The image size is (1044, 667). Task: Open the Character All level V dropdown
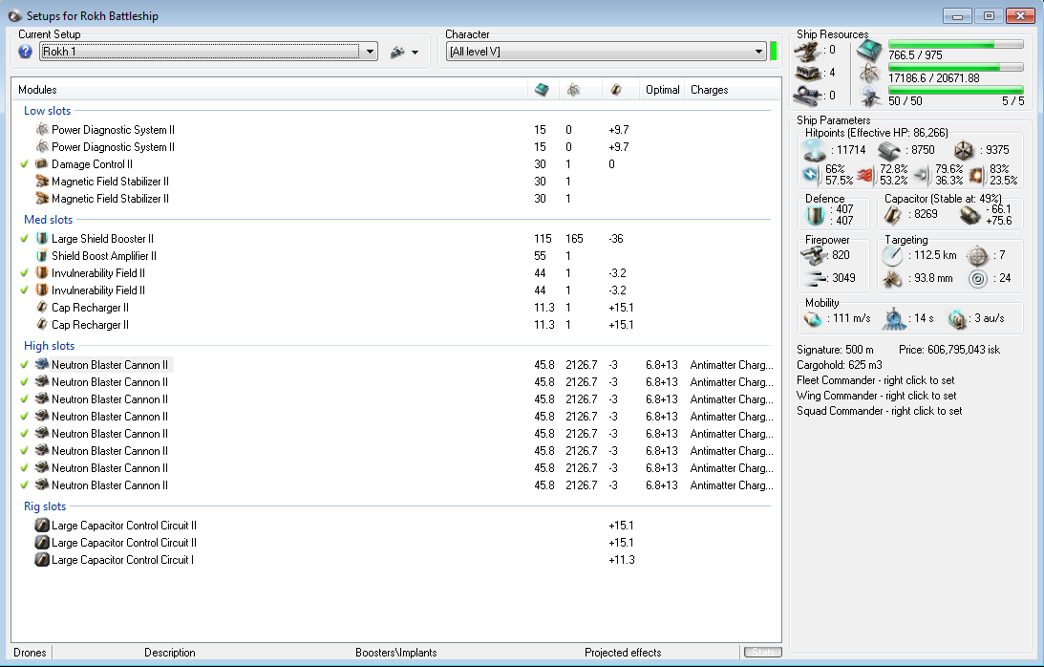click(x=758, y=52)
